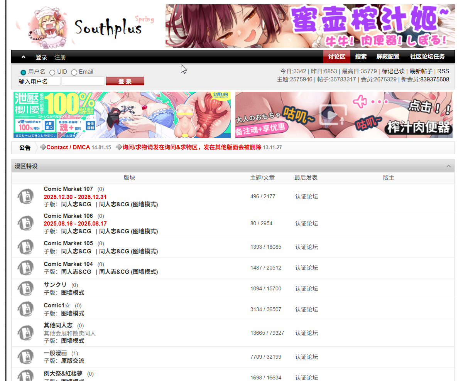
Task: Click the Comic Market 105 forum icon
Action: pyautogui.click(x=25, y=247)
